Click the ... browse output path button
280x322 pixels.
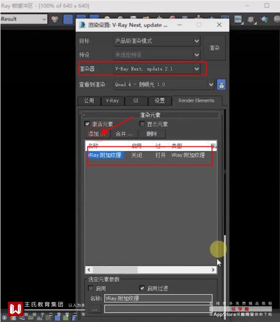(95, 310)
